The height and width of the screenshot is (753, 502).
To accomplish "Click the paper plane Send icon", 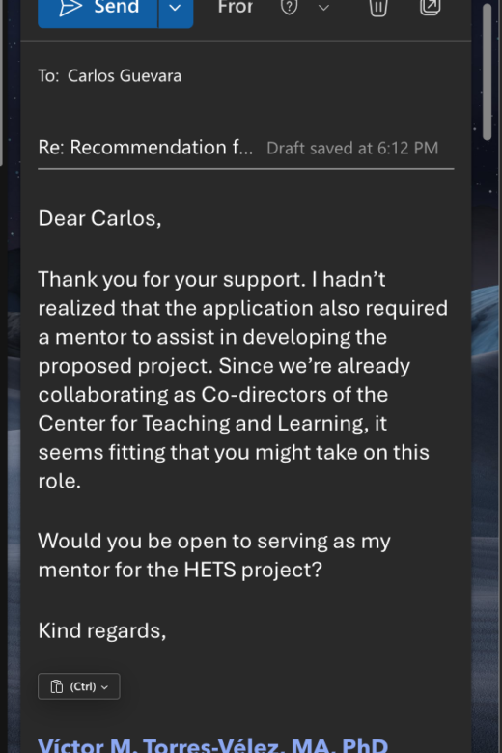I will tap(70, 8).
